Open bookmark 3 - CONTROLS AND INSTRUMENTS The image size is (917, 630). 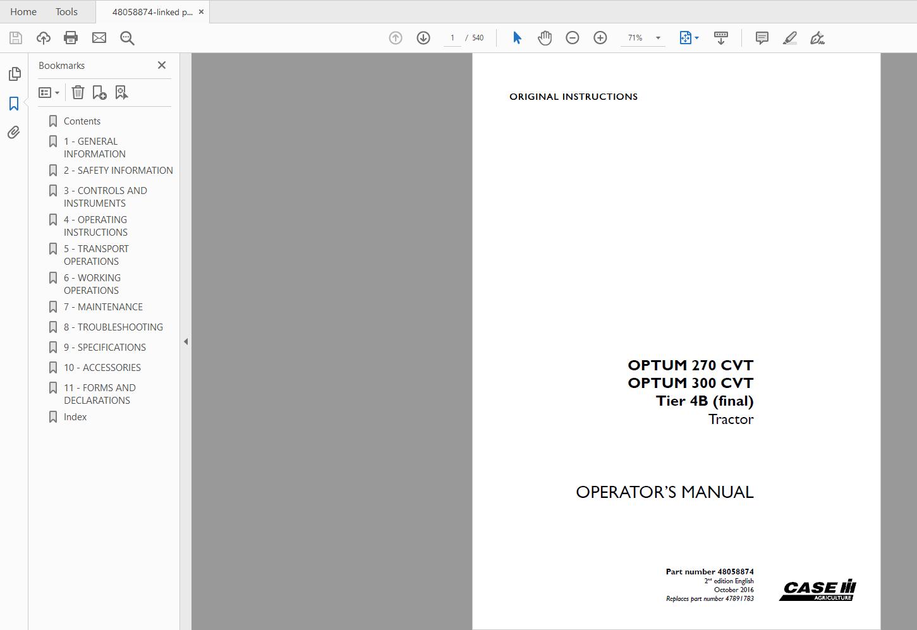click(105, 197)
